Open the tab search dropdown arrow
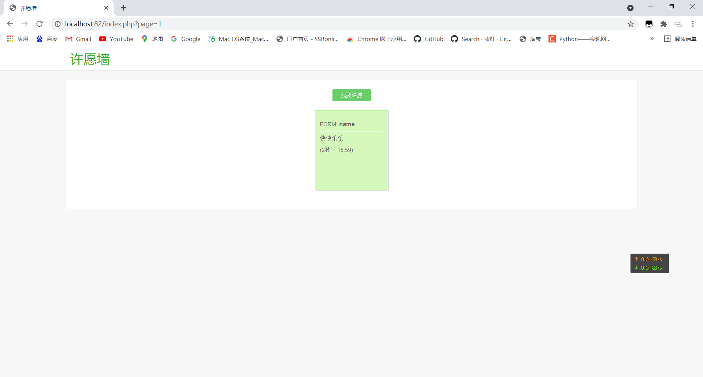Image resolution: width=703 pixels, height=377 pixels. (x=630, y=8)
